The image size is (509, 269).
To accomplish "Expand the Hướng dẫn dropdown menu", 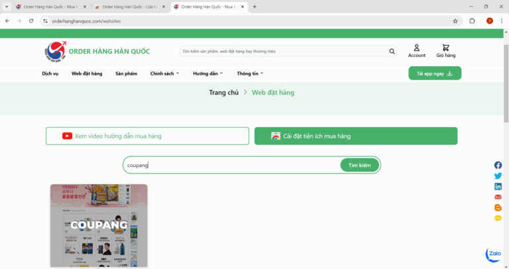I will (207, 74).
